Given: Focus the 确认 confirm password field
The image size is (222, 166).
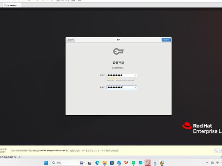Looking at the screenshot, I should [122, 87].
